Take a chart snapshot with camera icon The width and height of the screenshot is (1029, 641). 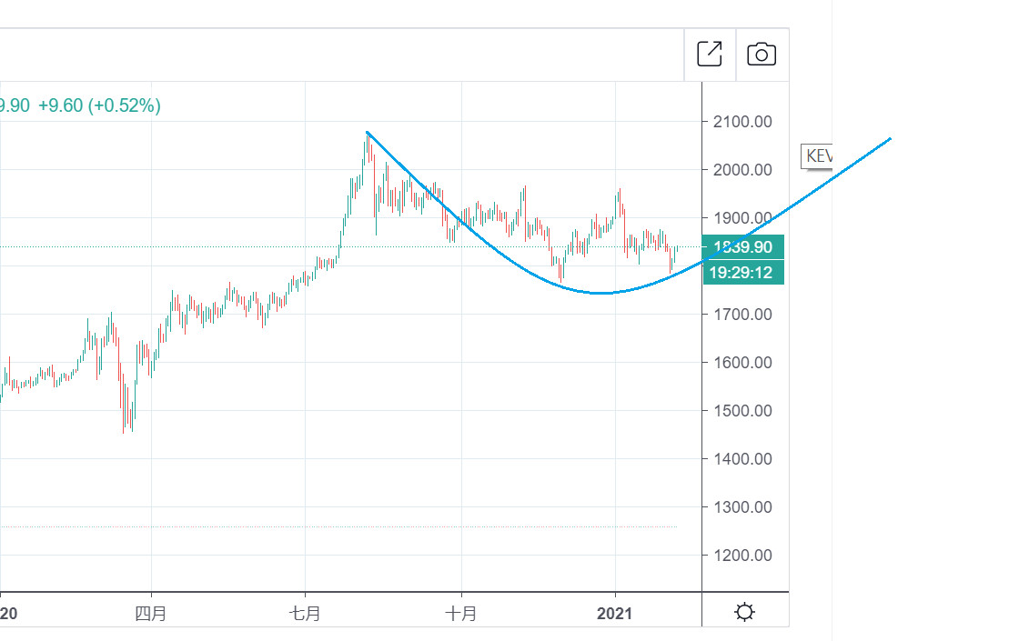pyautogui.click(x=762, y=55)
